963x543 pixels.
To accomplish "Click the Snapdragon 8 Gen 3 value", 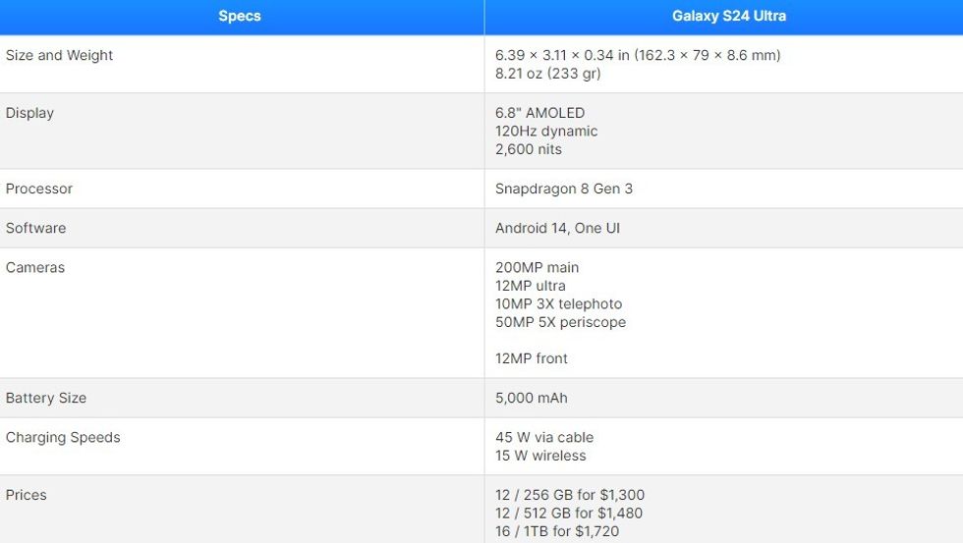I will 564,189.
